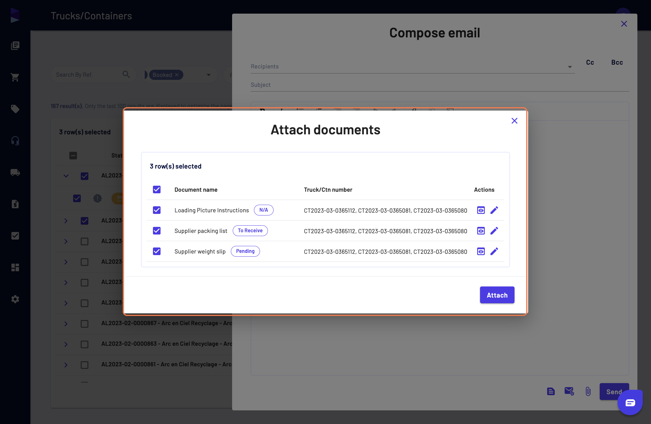Click the document template icon in Compose email footer

click(x=551, y=392)
